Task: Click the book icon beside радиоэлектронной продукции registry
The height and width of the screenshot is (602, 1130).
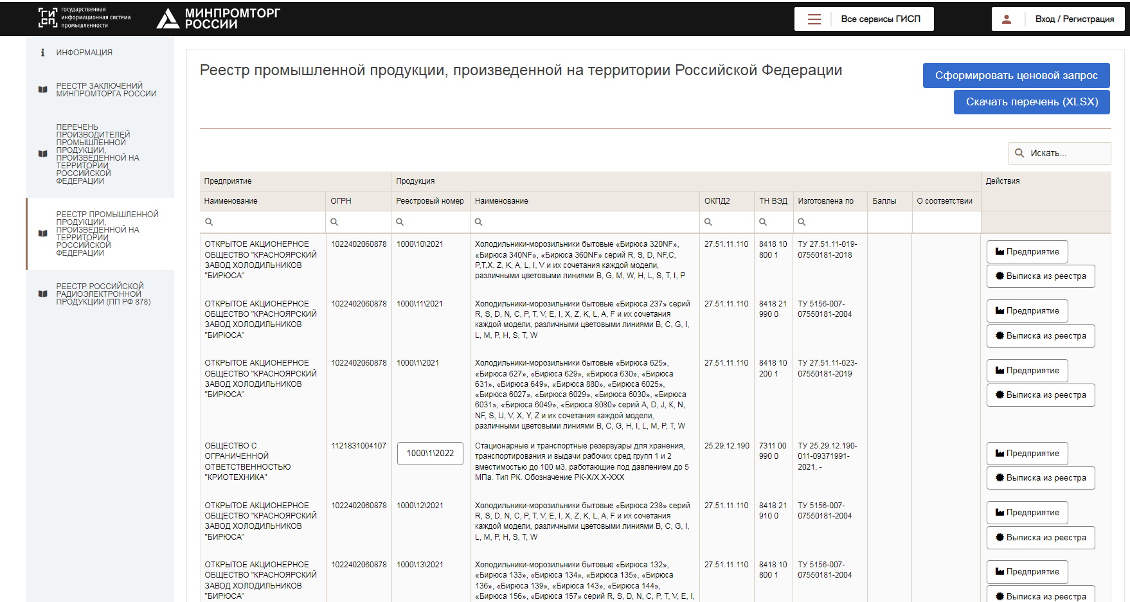Action: pos(42,294)
